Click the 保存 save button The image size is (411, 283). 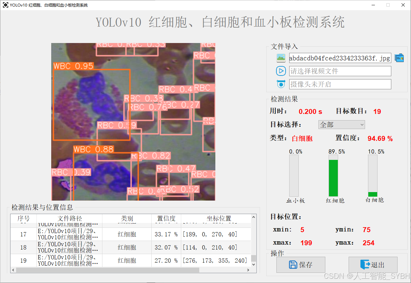point(301,265)
